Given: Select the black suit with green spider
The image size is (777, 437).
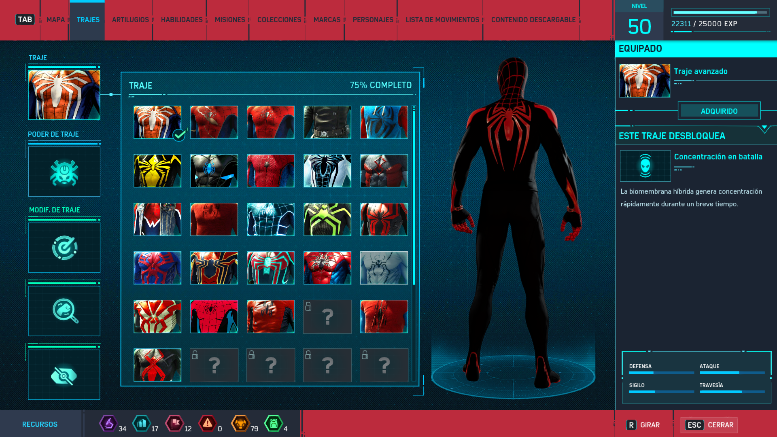Looking at the screenshot, I should pyautogui.click(x=327, y=219).
